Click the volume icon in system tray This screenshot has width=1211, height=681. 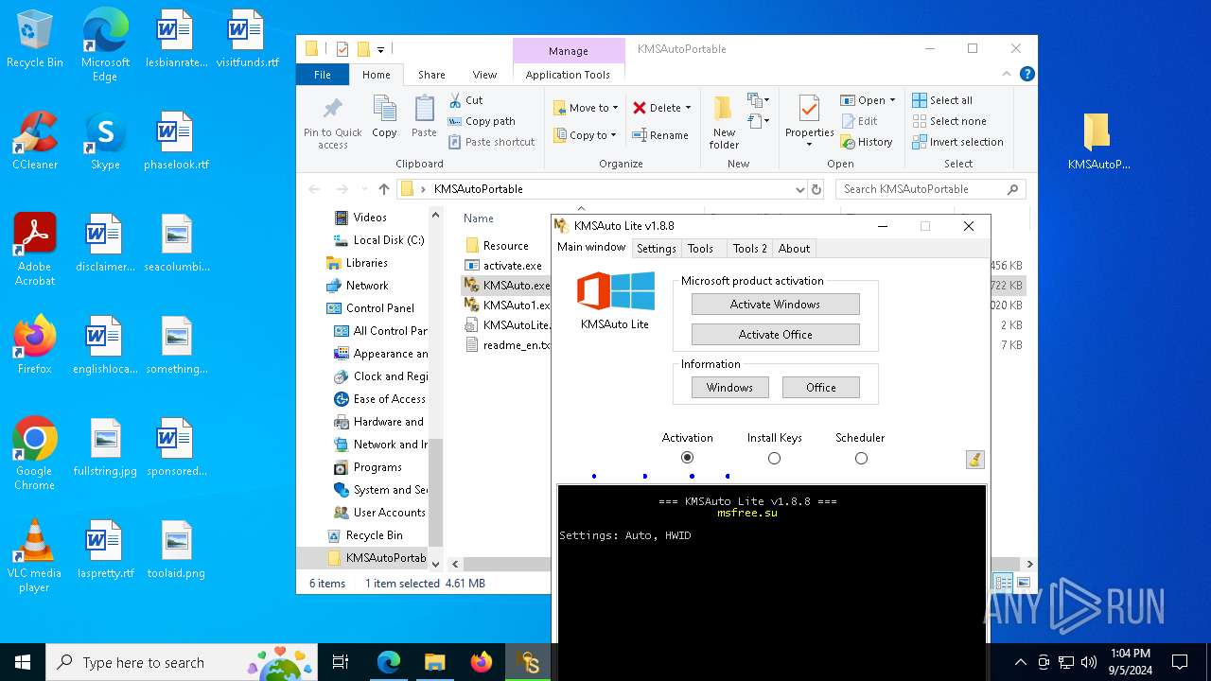1089,662
